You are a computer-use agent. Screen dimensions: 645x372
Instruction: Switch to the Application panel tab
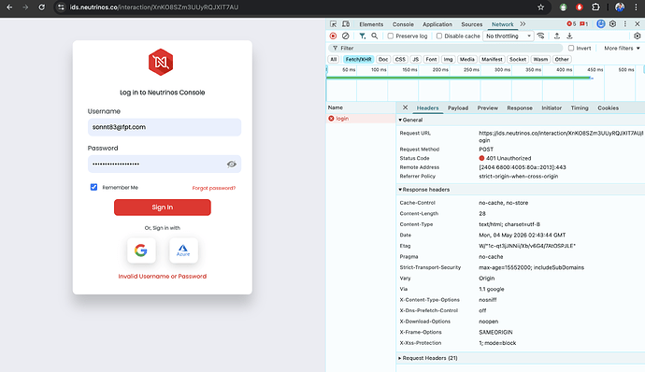[437, 24]
